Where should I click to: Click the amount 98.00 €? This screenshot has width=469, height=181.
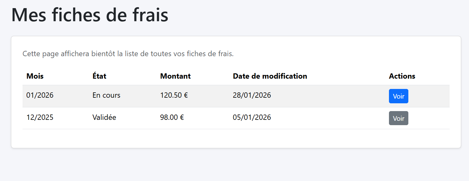coord(172,117)
